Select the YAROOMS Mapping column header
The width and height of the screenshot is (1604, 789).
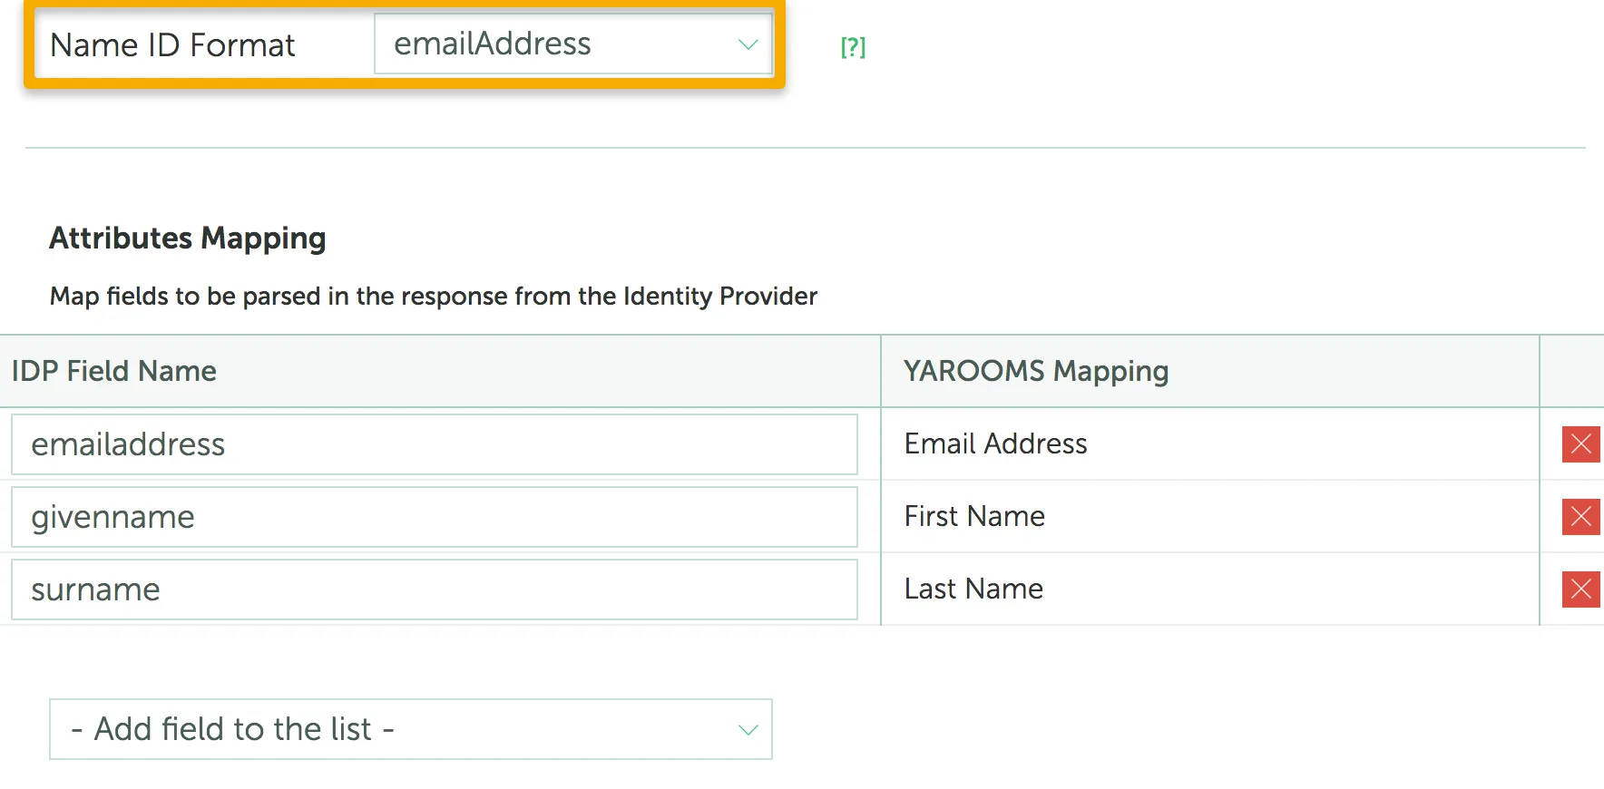point(1035,371)
